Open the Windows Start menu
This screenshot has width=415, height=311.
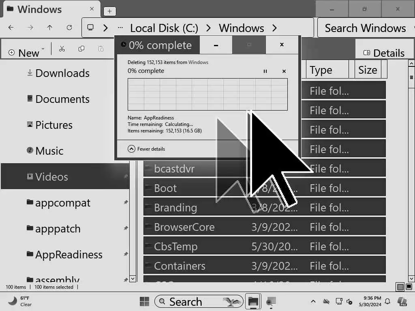pos(144,301)
